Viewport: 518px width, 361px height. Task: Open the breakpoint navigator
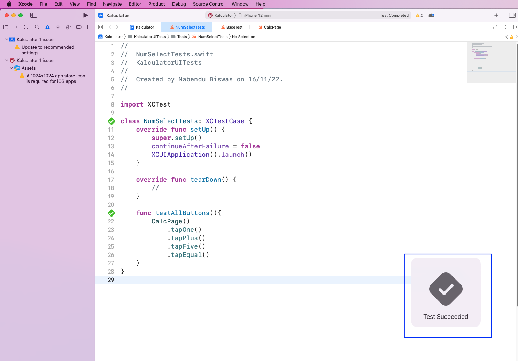(79, 27)
